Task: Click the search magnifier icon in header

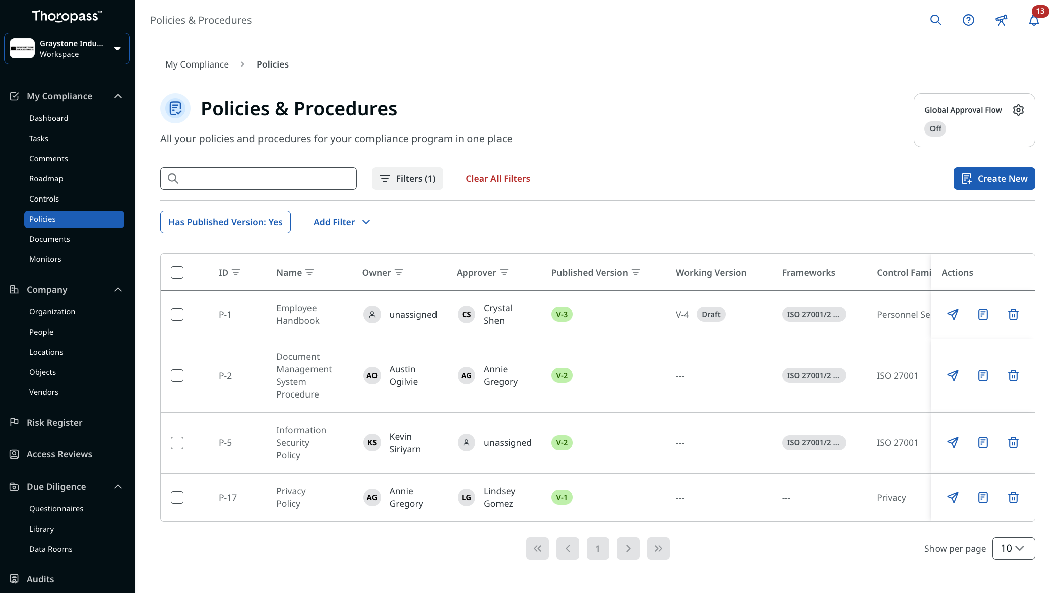Action: click(x=936, y=20)
